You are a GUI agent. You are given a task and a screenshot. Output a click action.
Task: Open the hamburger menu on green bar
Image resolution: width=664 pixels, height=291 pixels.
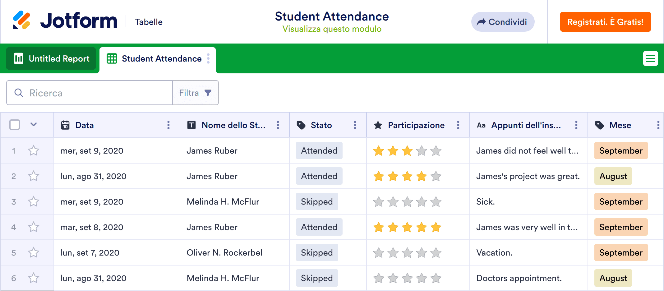coord(650,58)
